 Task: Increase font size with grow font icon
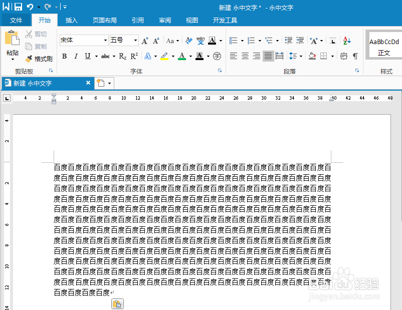pyautogui.click(x=145, y=41)
